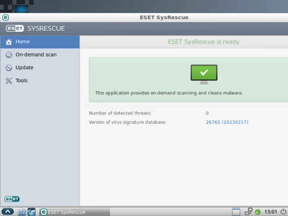The width and height of the screenshot is (288, 216).
Task: Click the house icon beside Home
Action: [x=9, y=42]
